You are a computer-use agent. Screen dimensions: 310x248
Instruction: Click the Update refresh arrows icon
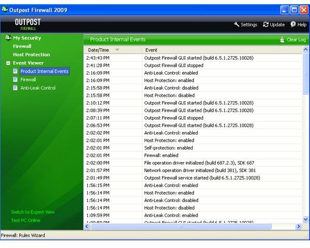coord(266,24)
